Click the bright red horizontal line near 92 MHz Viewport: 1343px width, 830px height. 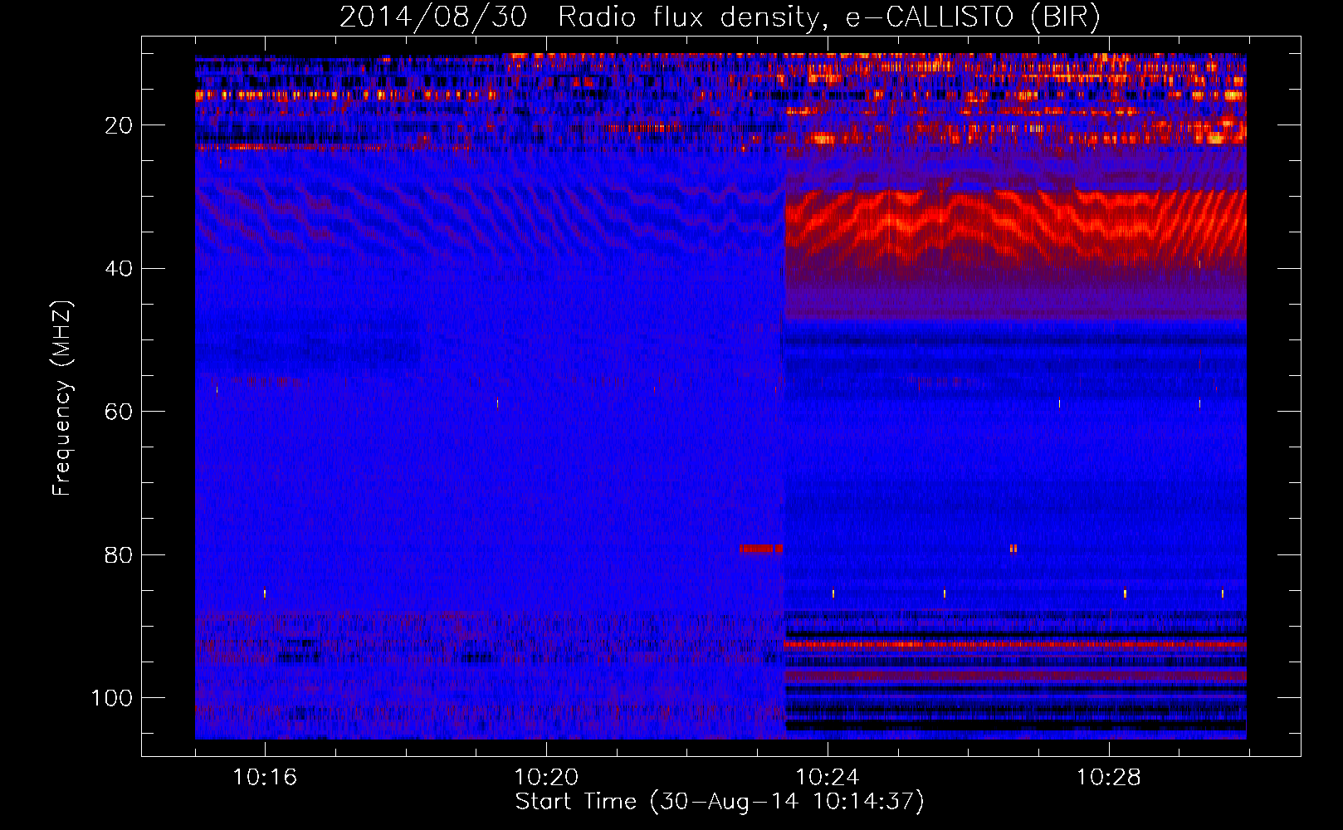(1015, 644)
